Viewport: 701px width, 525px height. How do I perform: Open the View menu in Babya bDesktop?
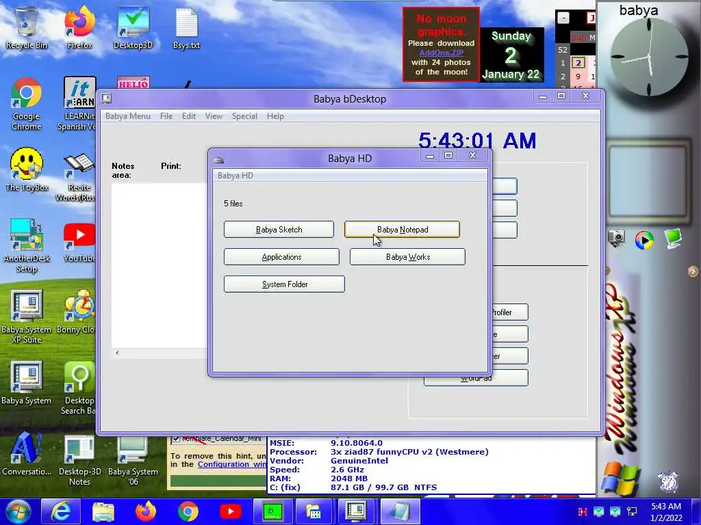pos(214,116)
